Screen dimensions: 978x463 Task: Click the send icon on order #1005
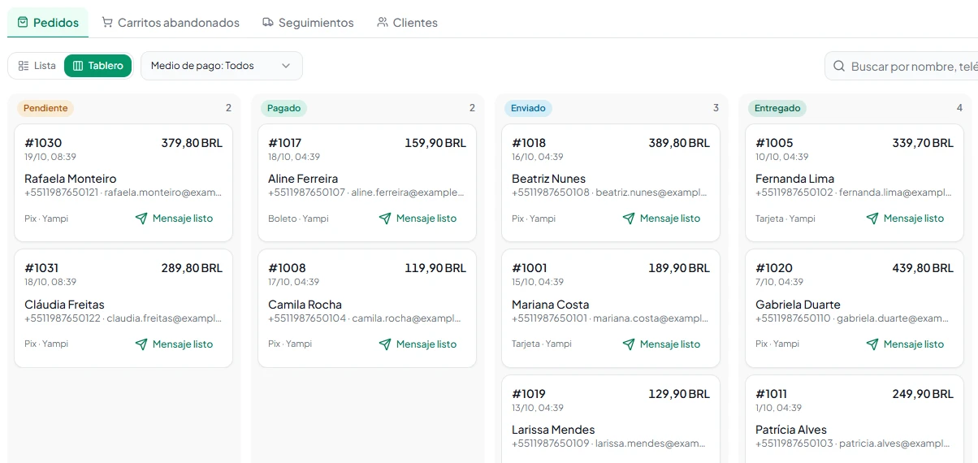coord(872,219)
